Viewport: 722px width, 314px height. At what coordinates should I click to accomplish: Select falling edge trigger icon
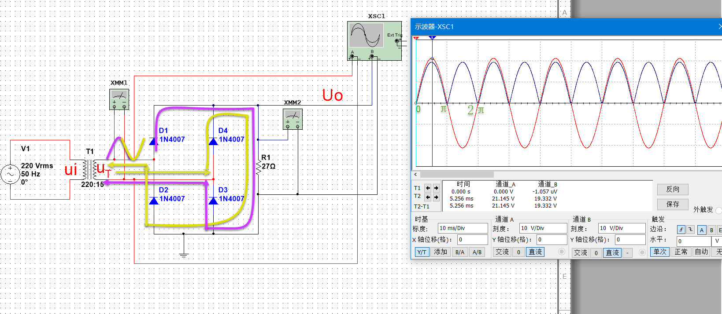point(690,230)
